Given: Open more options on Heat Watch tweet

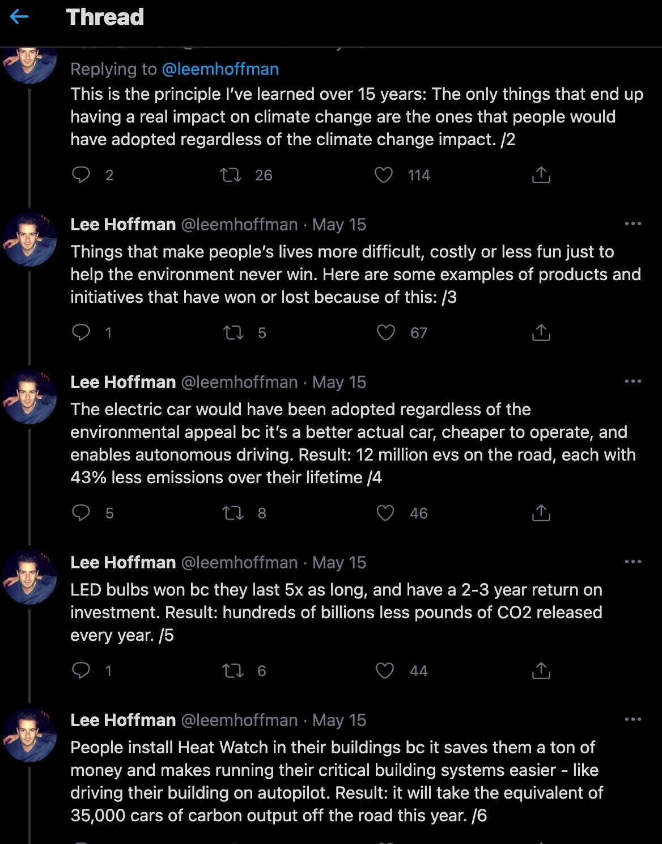Looking at the screenshot, I should (633, 719).
